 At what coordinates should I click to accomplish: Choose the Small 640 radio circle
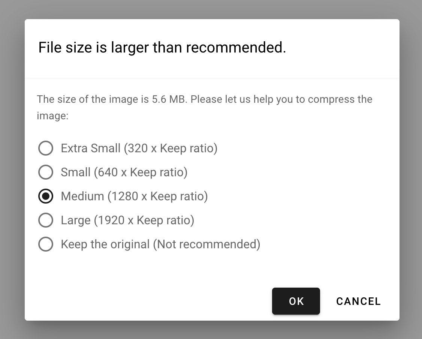coord(45,172)
